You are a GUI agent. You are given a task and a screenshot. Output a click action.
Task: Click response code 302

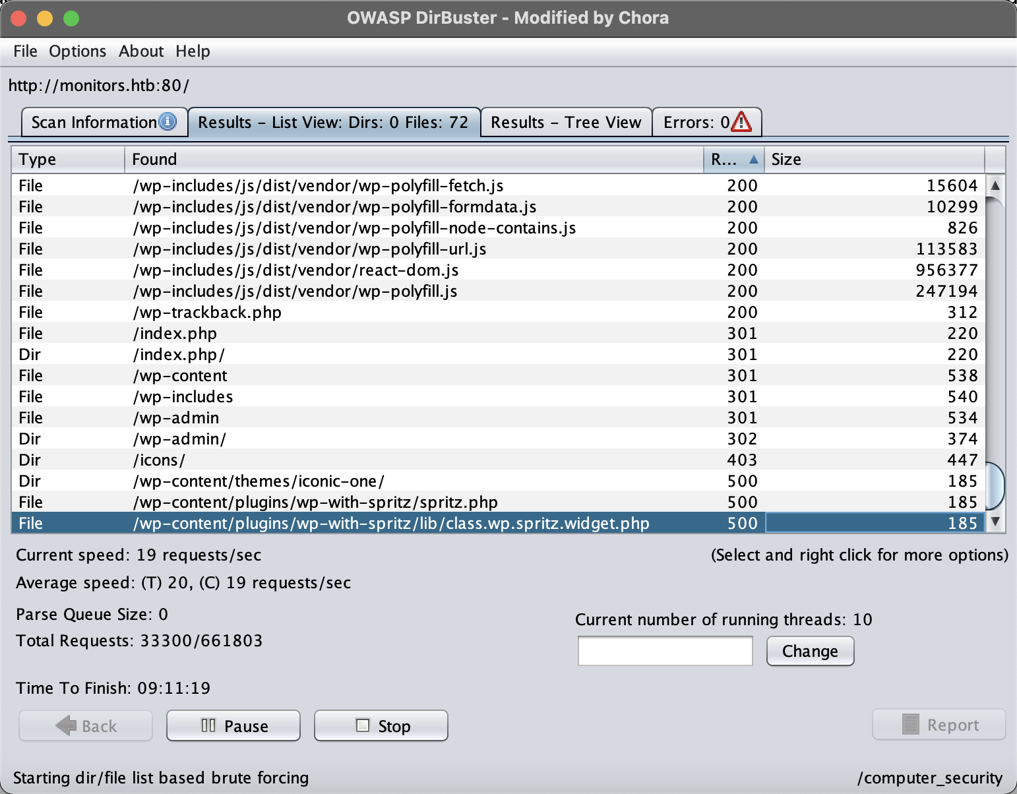[x=742, y=439]
